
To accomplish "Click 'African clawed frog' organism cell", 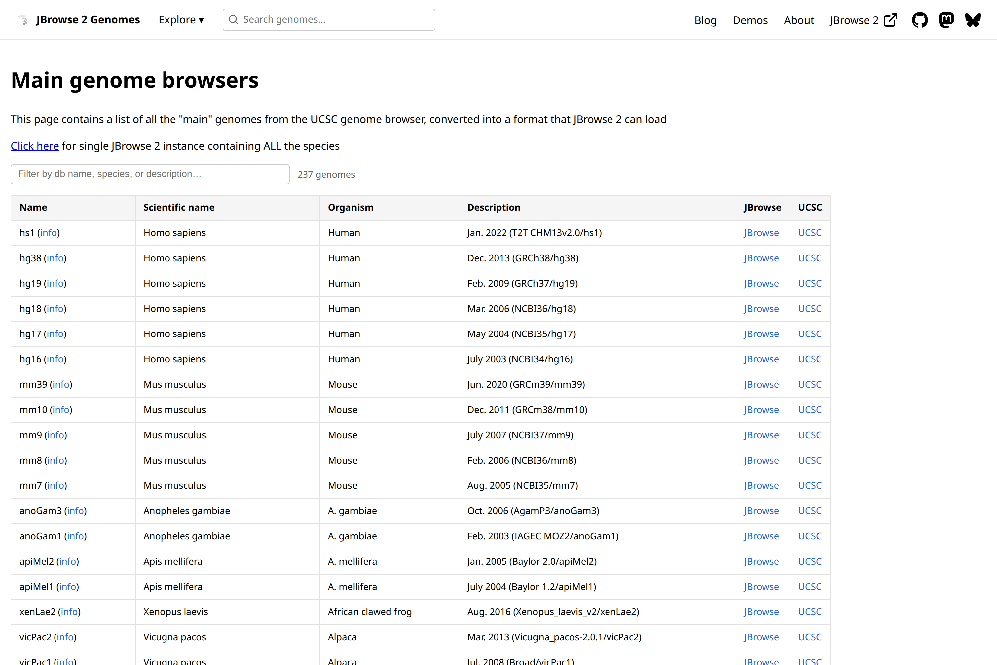I will pyautogui.click(x=370, y=612).
